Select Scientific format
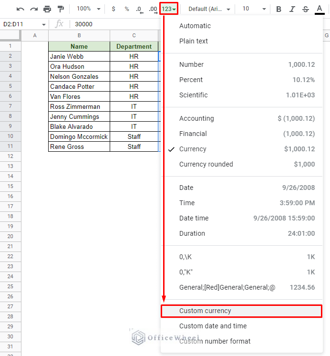330x356 pixels. coord(242,95)
